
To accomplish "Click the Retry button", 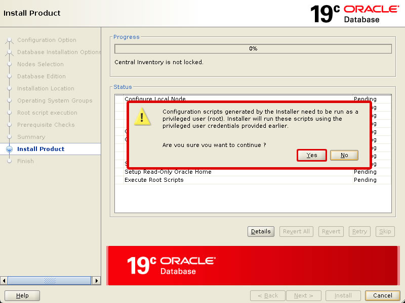I will tap(359, 231).
